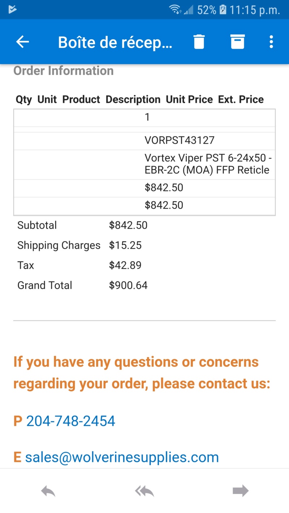Email sales@wolverinesupplies.com
The image size is (289, 513).
click(122, 457)
